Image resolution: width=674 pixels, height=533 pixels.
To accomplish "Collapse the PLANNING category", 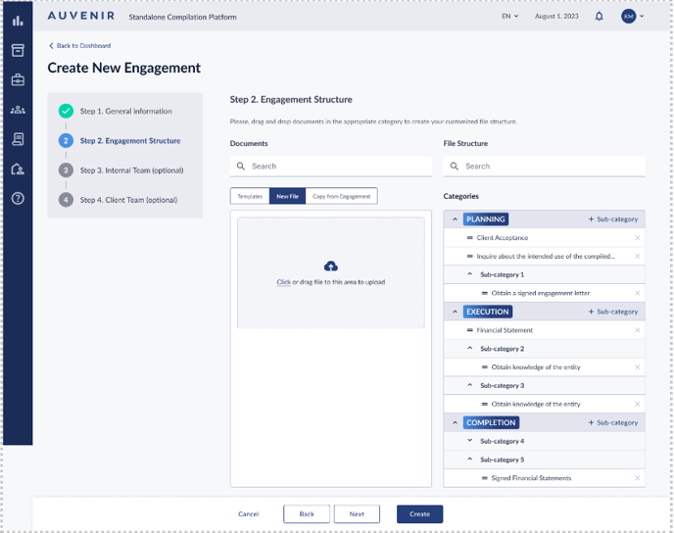I will tap(455, 219).
